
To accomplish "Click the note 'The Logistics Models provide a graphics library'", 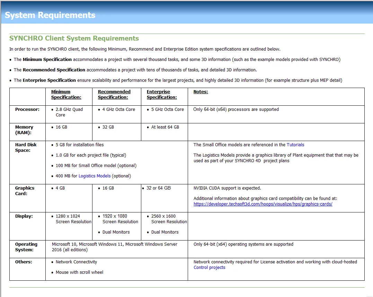I will (x=276, y=158).
